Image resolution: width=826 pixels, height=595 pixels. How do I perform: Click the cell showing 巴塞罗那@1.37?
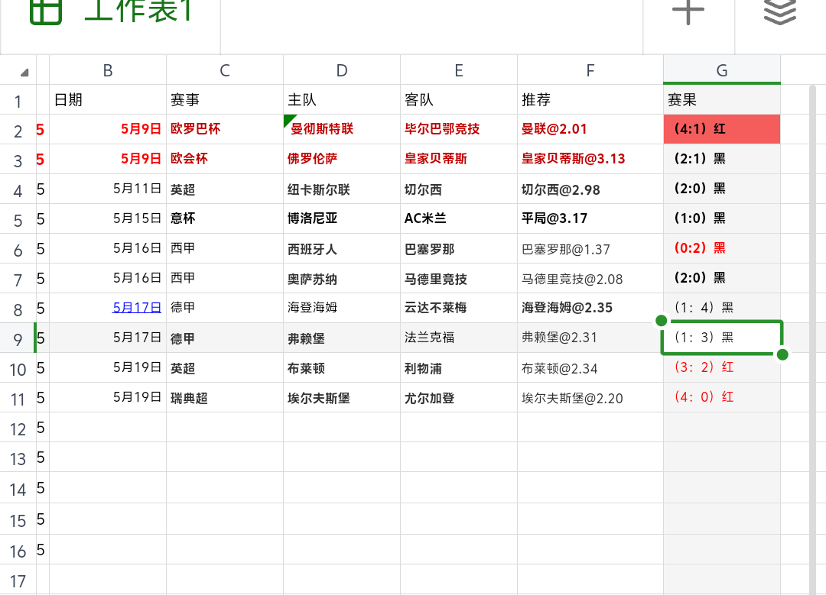click(x=590, y=248)
